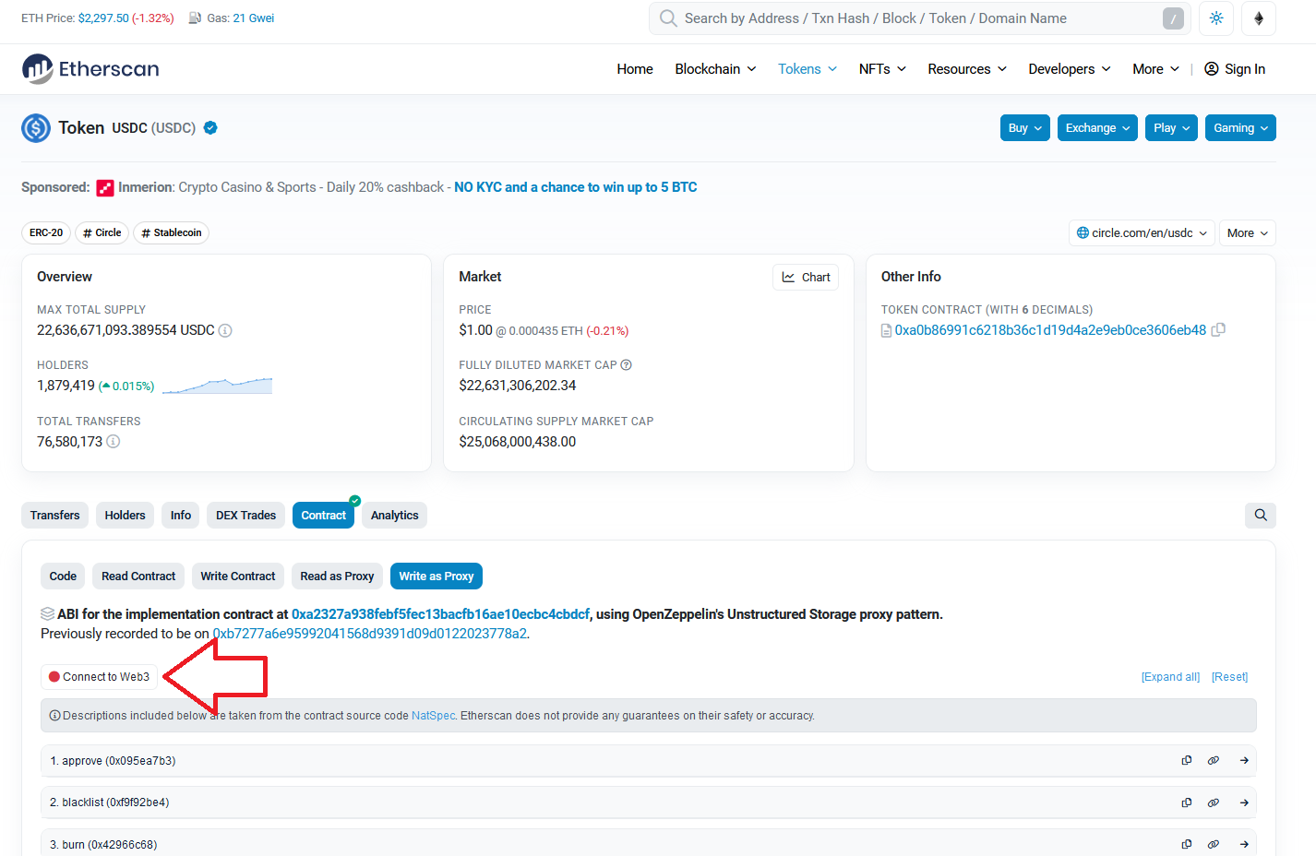This screenshot has height=856, width=1316.
Task: Expand the approve method row arrow
Action: pyautogui.click(x=1244, y=761)
